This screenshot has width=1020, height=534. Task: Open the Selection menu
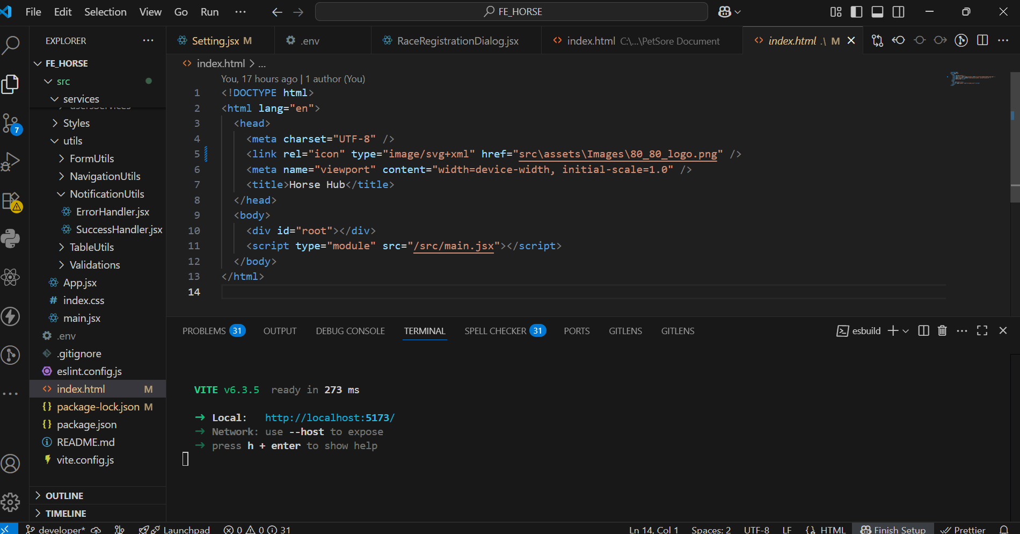pos(105,12)
